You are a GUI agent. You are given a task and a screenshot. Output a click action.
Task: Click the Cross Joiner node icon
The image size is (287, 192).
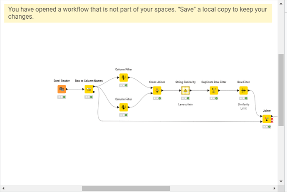(158, 91)
